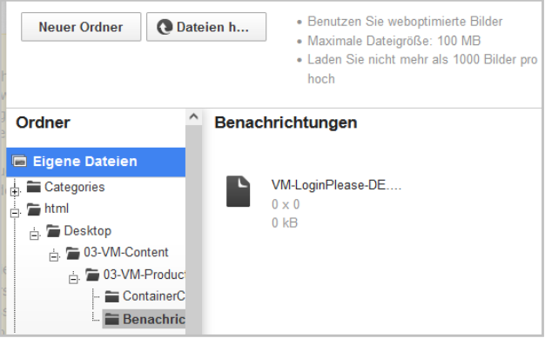
Task: Expand the Categories folder node
Action: pos(15,191)
